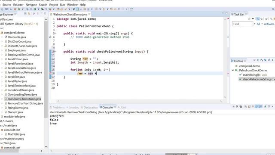The image size is (275, 155).
Task: Open the Run configurations dropdown arrow
Action: pyautogui.click(x=38, y=9)
